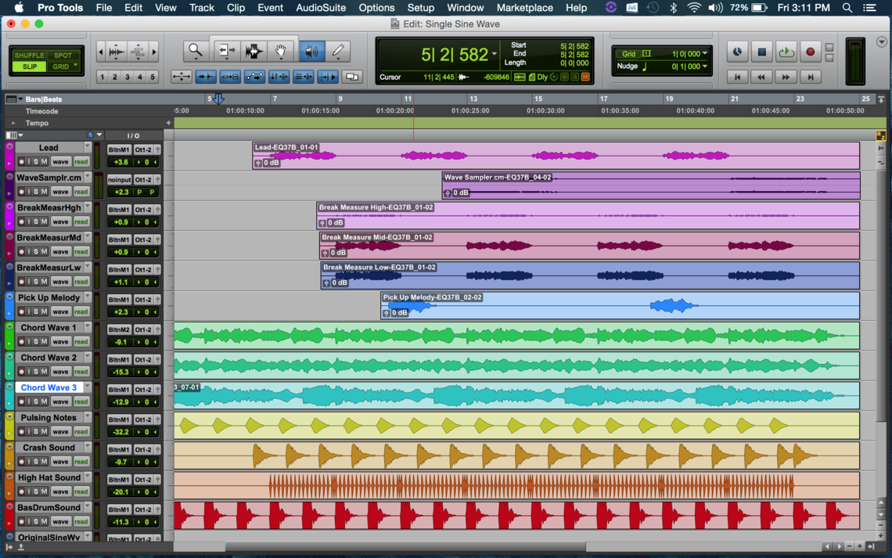Click the Rewind transport button

(761, 77)
